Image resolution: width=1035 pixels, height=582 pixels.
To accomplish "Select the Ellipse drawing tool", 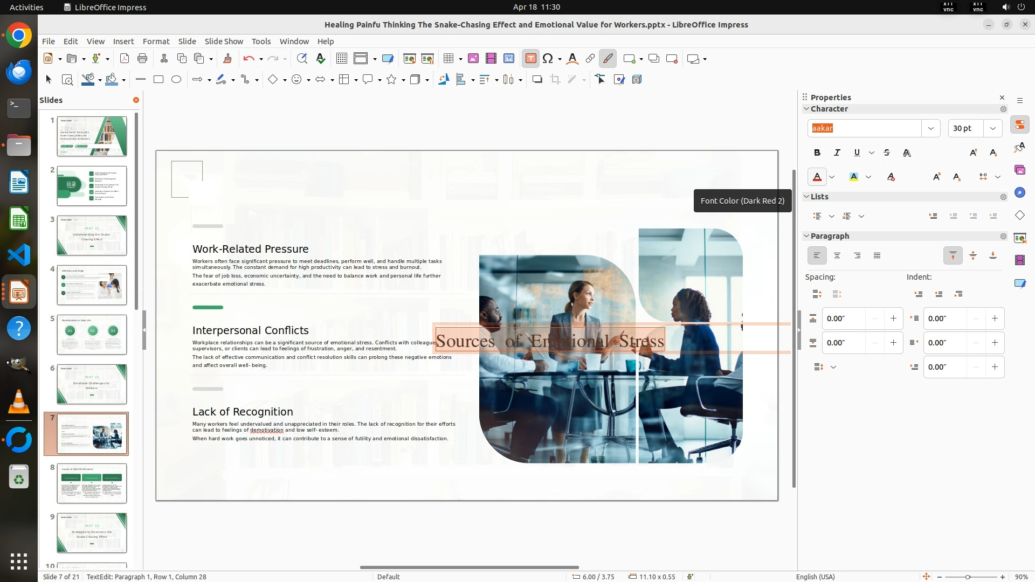I will [x=176, y=80].
